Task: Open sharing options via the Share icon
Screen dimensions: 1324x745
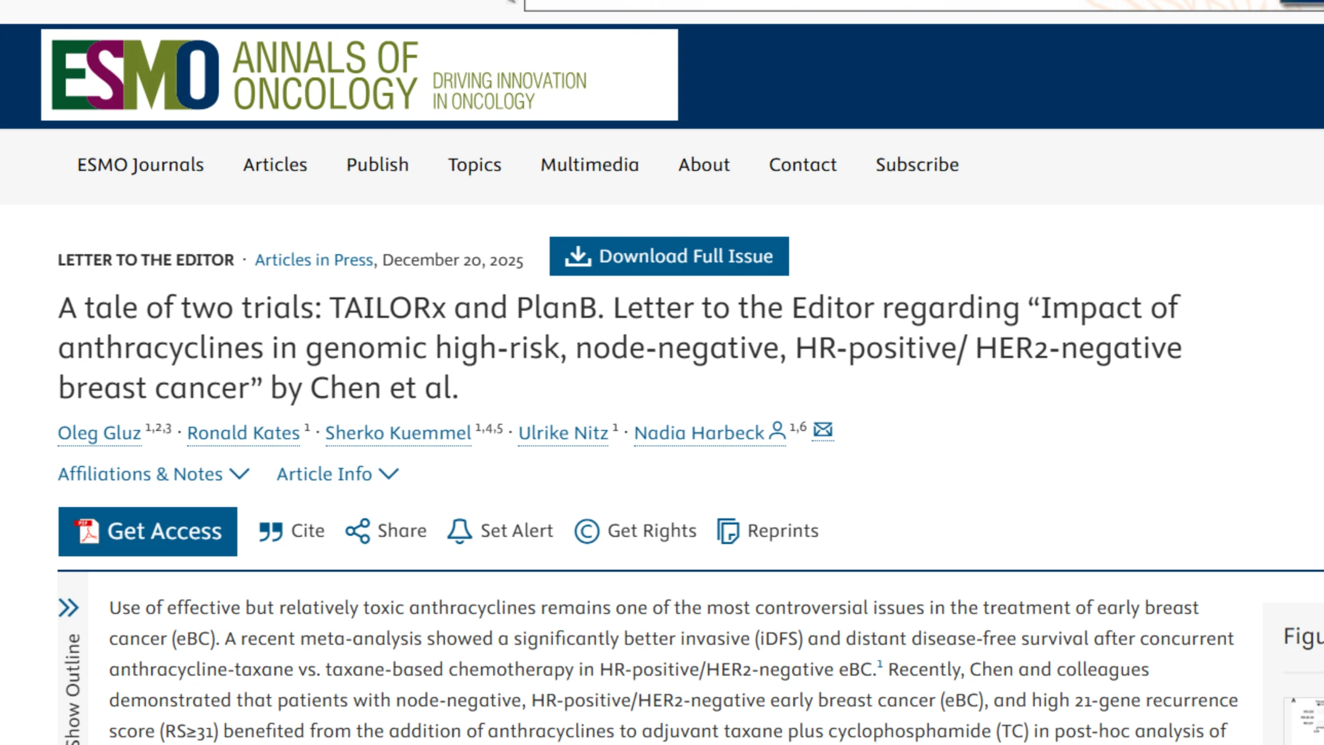Action: click(358, 531)
